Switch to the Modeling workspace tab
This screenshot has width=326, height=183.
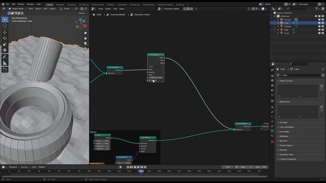(x=60, y=5)
